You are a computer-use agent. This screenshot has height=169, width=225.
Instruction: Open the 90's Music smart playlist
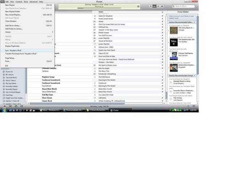pos(9,75)
